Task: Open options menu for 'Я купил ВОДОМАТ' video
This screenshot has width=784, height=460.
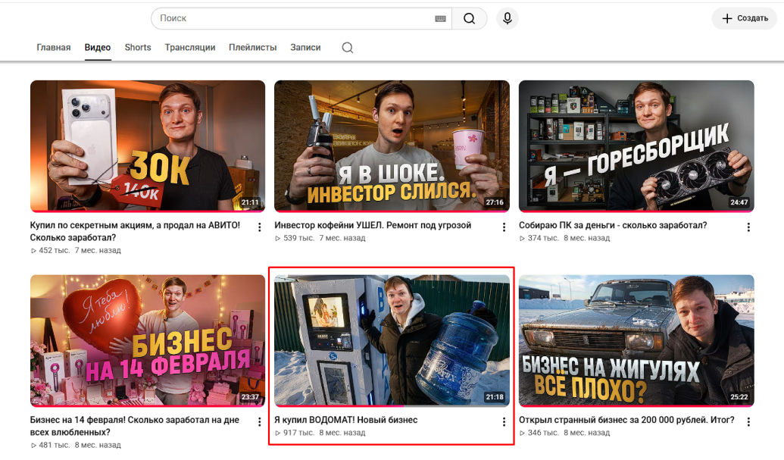Action: pyautogui.click(x=504, y=422)
